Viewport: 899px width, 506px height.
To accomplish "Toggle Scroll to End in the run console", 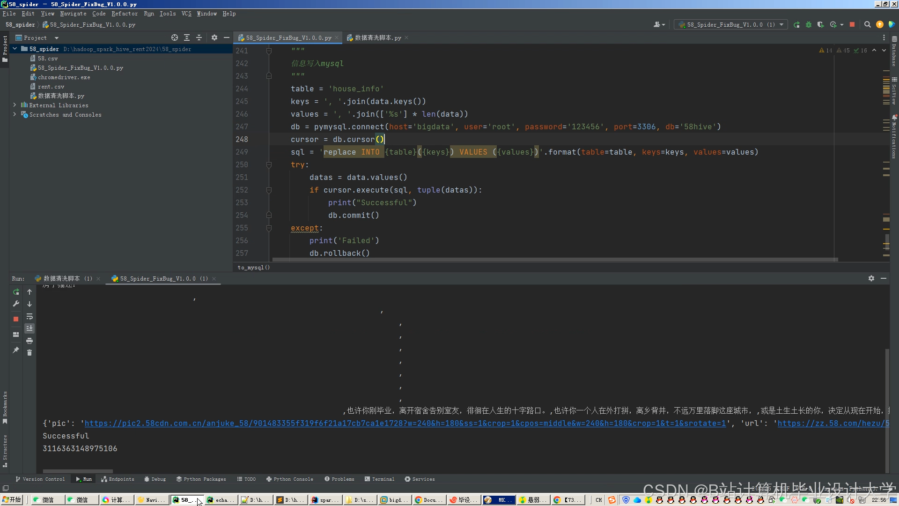I will [29, 328].
